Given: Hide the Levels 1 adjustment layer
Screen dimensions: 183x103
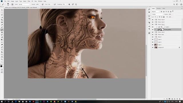Looking at the screenshot, I should [153, 27].
